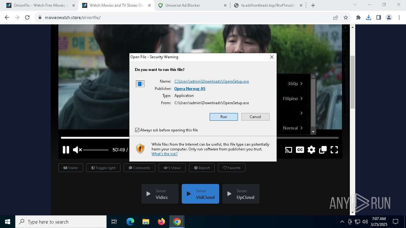Click the settings menu scrollbar down arrow
The image size is (406, 228).
pos(313,132)
